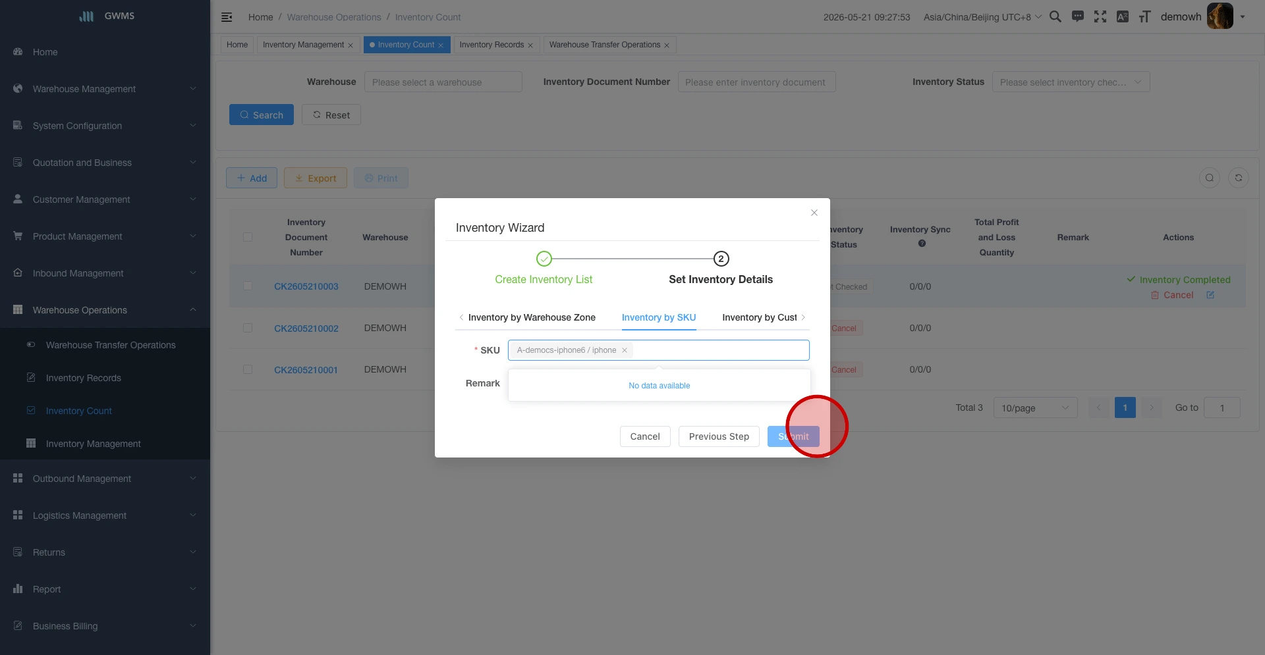Click the Inventory Sync help icon
The height and width of the screenshot is (655, 1265).
(x=922, y=244)
